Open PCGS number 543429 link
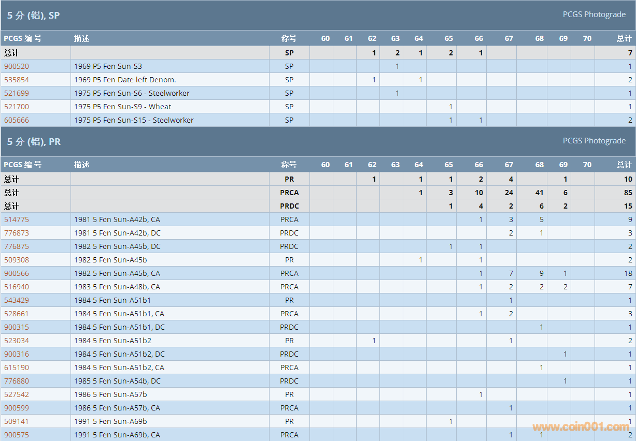The width and height of the screenshot is (636, 441). click(17, 300)
